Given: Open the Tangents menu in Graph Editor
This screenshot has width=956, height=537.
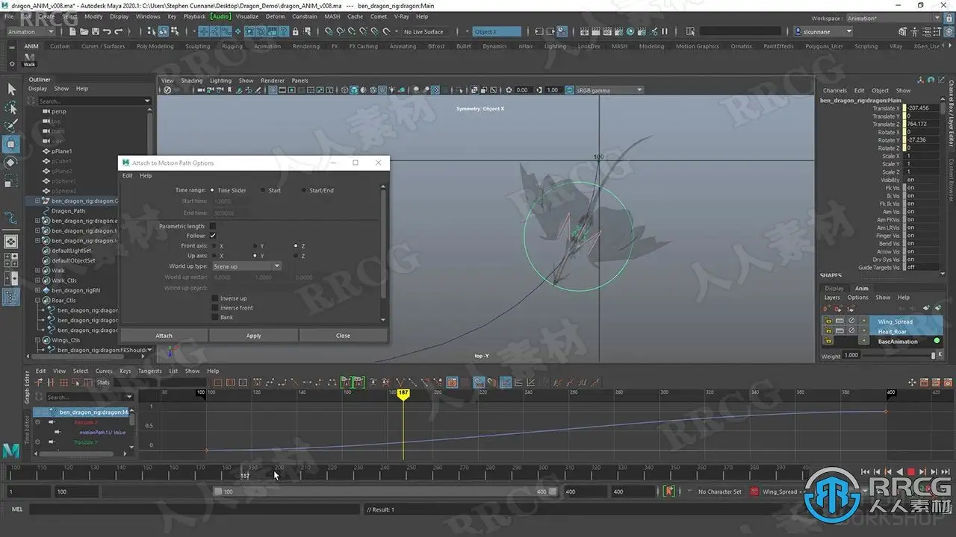Looking at the screenshot, I should pos(149,371).
